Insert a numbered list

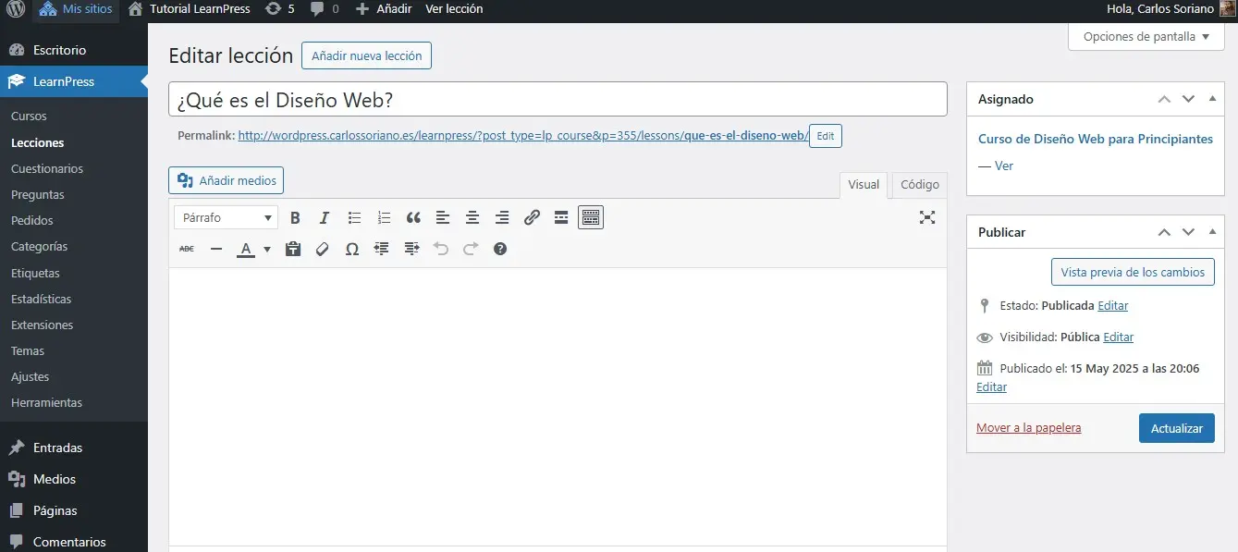(384, 218)
